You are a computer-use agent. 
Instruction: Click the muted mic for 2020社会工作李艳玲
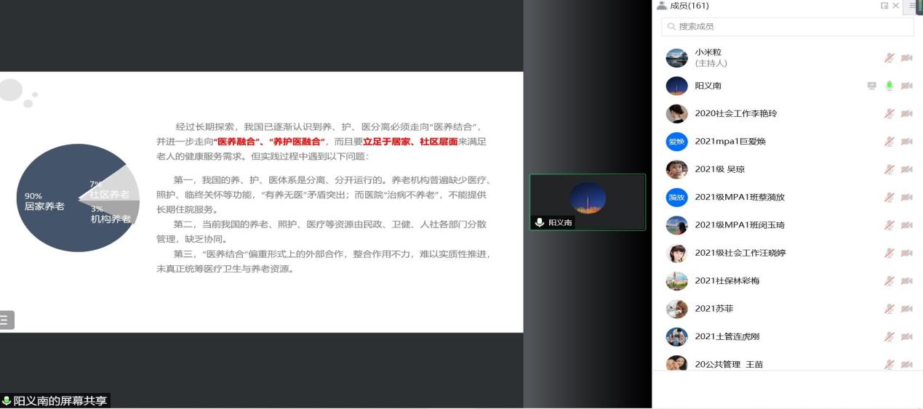(889, 113)
